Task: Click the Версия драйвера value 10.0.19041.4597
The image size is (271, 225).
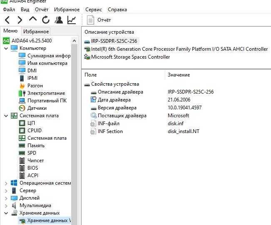Action: 184,108
